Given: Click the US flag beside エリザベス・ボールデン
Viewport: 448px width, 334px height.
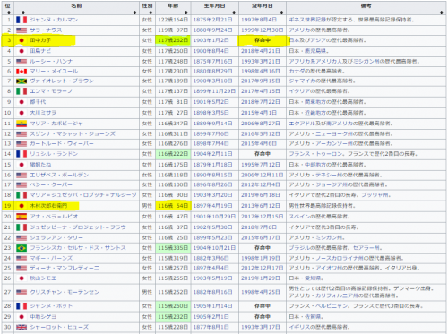Looking at the screenshot, I should (x=22, y=176).
